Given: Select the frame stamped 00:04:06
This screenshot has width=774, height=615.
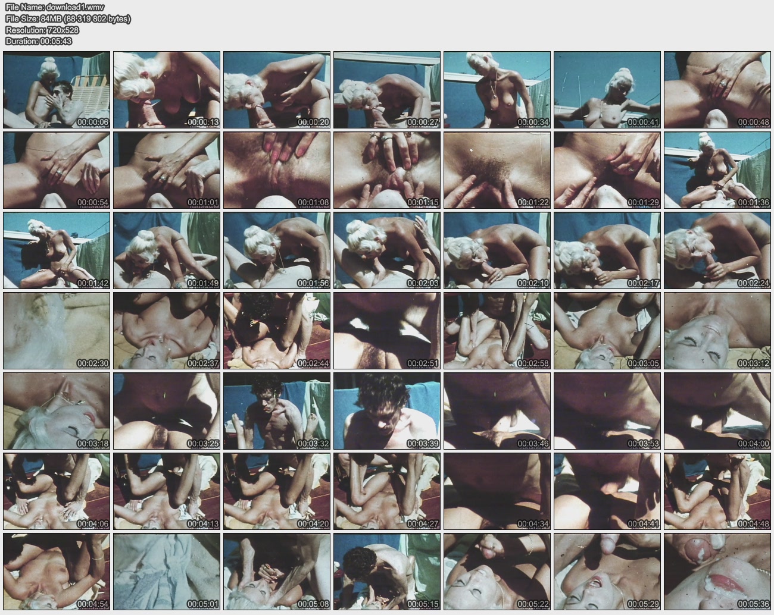Looking at the screenshot, I should (x=57, y=491).
